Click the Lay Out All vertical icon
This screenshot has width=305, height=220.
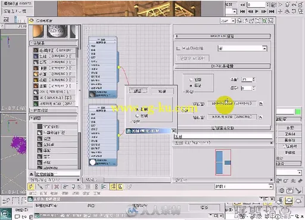pyautogui.click(x=96, y=187)
